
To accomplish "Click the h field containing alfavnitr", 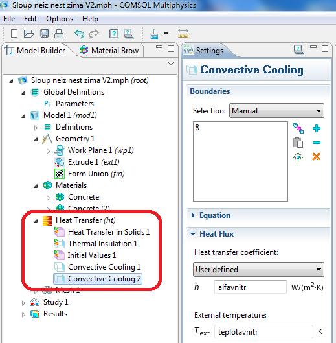I will click(x=251, y=287).
